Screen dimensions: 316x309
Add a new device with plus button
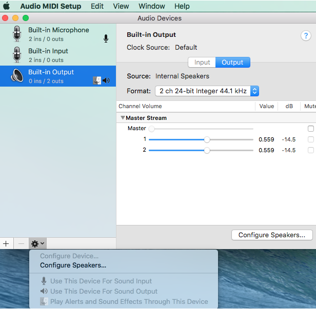[6, 243]
